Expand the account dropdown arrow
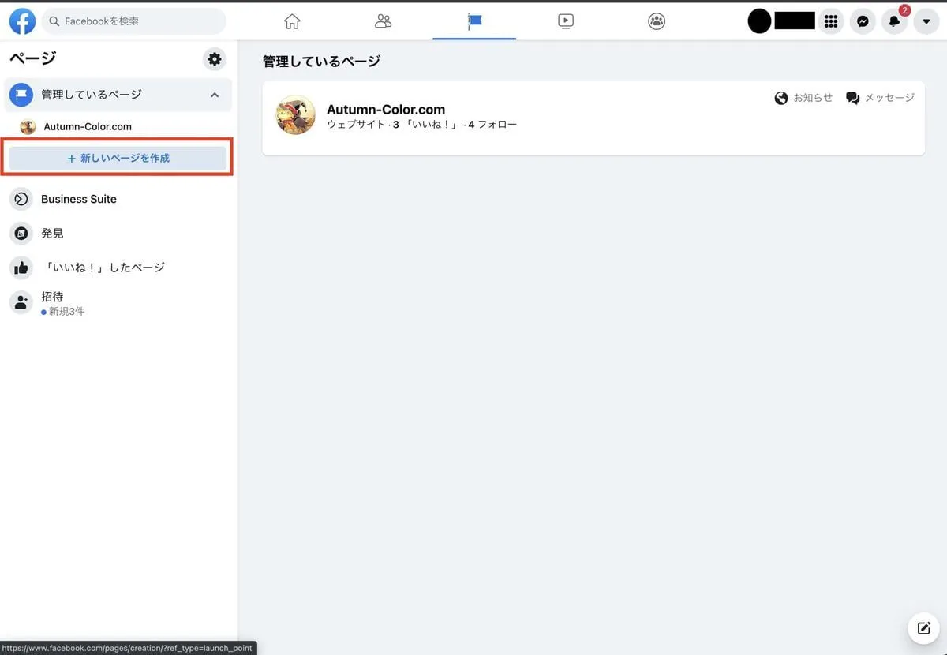This screenshot has height=655, width=947. (x=926, y=21)
